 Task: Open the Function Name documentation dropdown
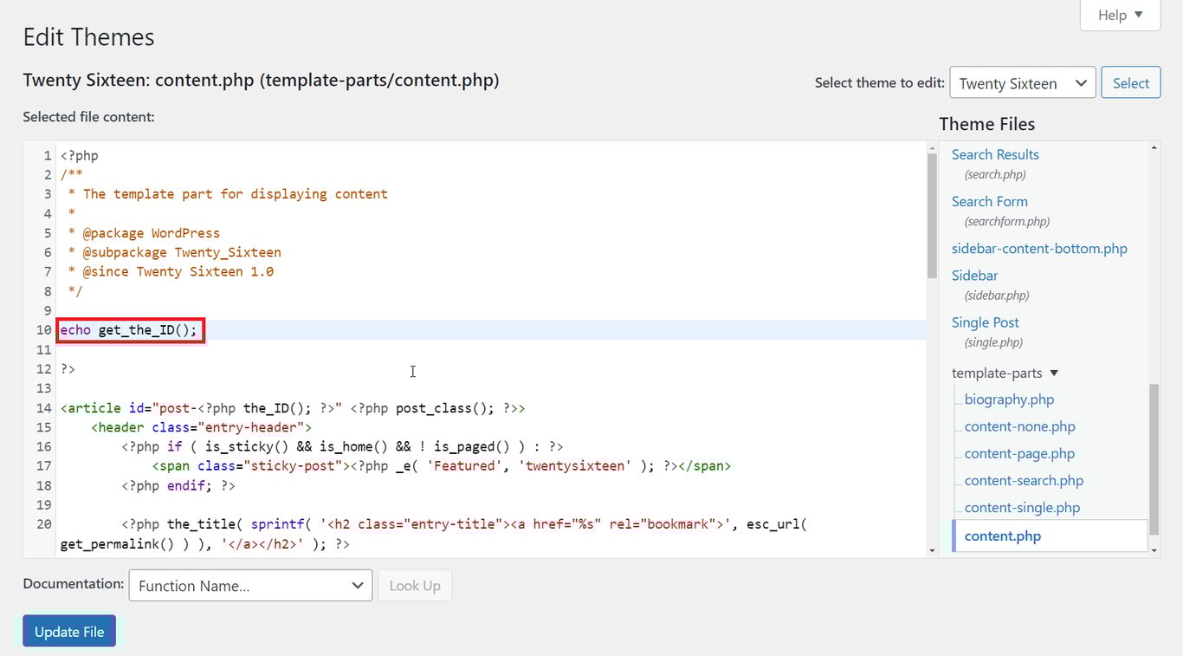pyautogui.click(x=249, y=585)
